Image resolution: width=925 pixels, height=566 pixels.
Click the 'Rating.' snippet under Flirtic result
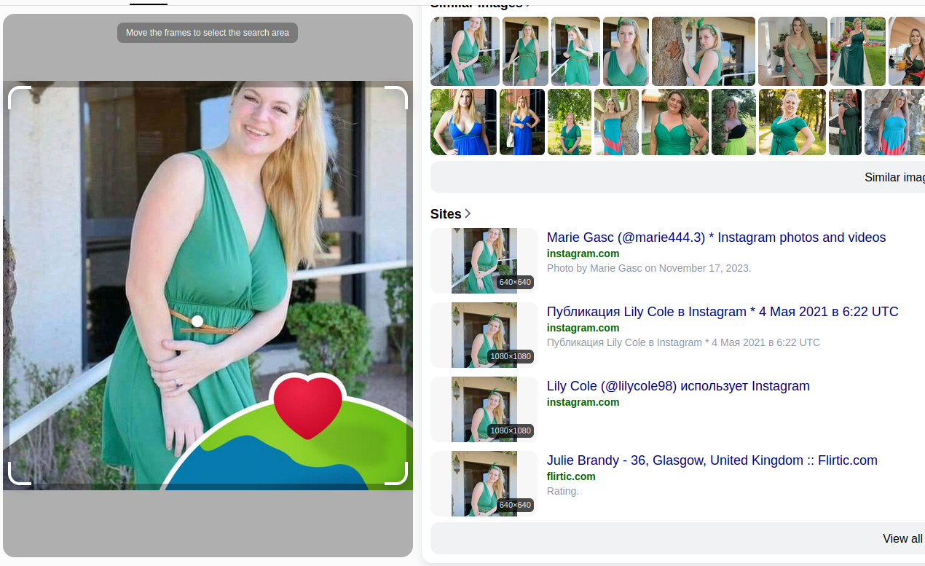click(x=563, y=491)
